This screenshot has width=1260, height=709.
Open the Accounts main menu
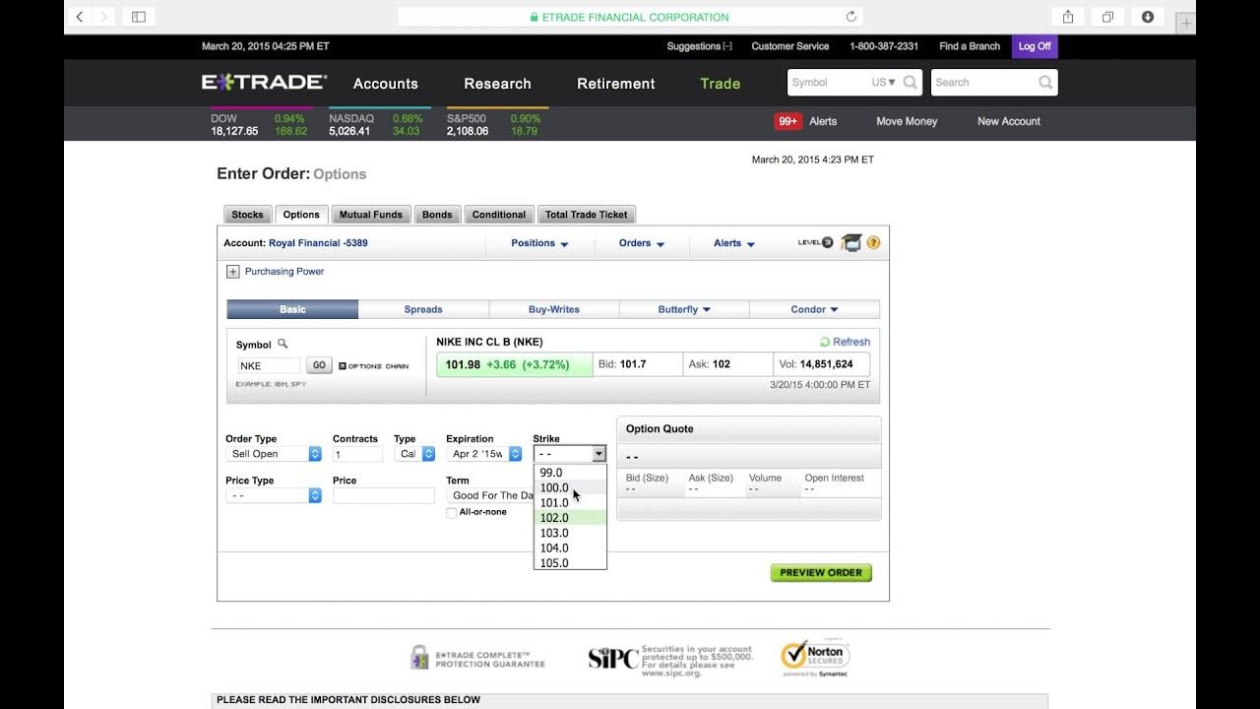tap(386, 84)
